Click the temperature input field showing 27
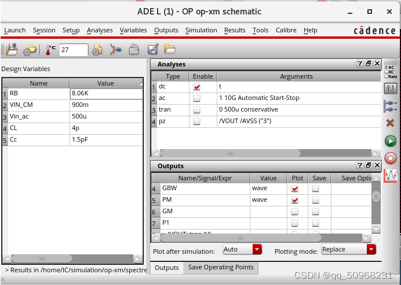The height and width of the screenshot is (285, 401). point(73,50)
